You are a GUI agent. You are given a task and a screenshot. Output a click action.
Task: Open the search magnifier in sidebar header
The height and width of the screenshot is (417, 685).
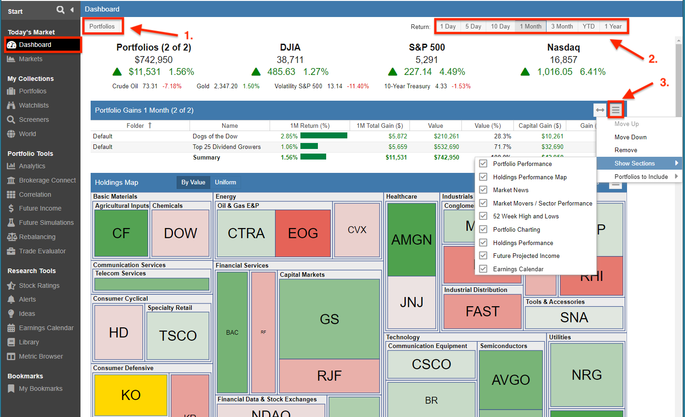pyautogui.click(x=60, y=10)
